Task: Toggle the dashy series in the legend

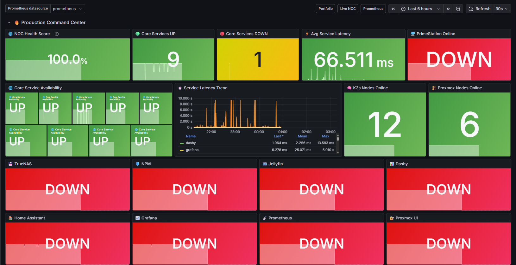Action: coord(191,143)
